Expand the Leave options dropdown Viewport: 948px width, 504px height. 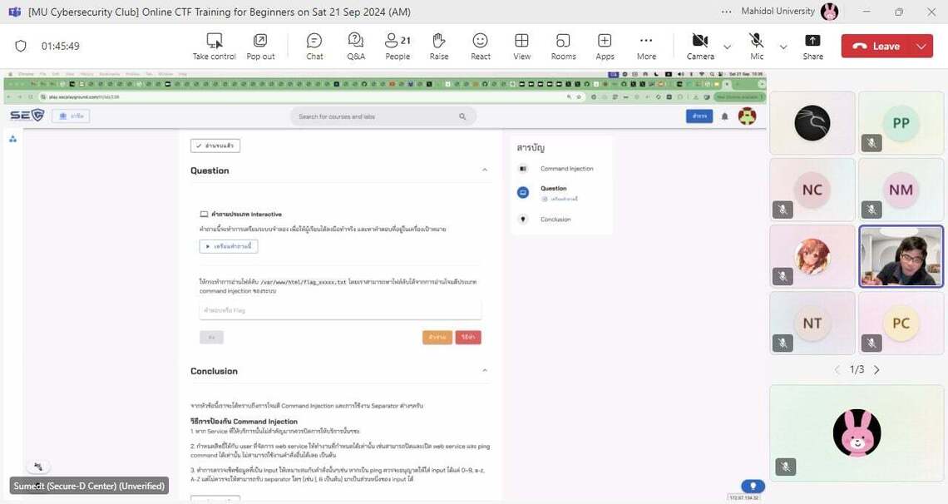point(921,47)
